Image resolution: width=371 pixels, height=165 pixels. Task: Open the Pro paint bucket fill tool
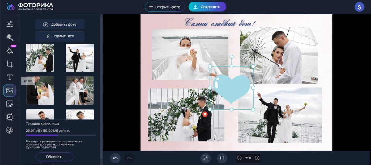[10, 51]
